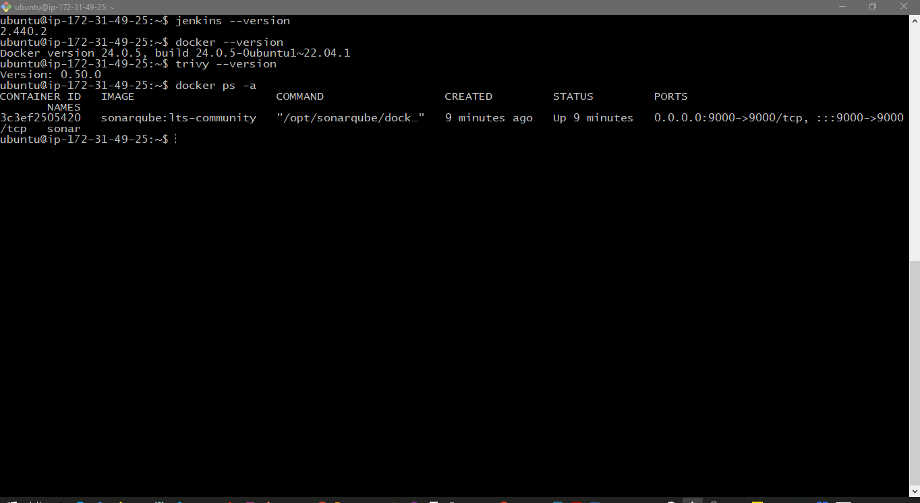Click the window title ubuntu@ip-172-31-49-25
Image resolution: width=920 pixels, height=503 pixels.
(x=65, y=7)
